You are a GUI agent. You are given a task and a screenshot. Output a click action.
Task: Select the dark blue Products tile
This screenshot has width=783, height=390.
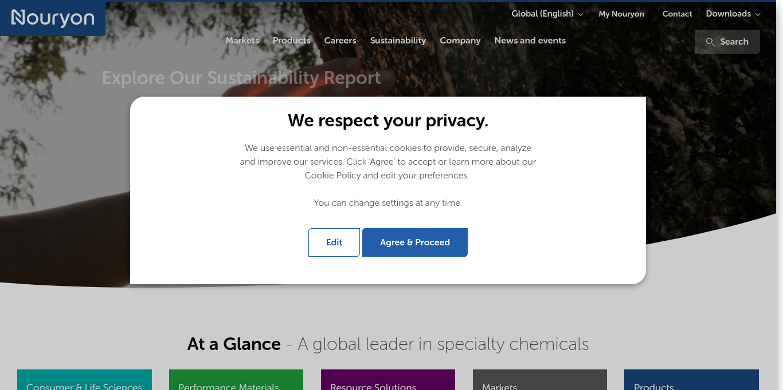[x=691, y=380]
